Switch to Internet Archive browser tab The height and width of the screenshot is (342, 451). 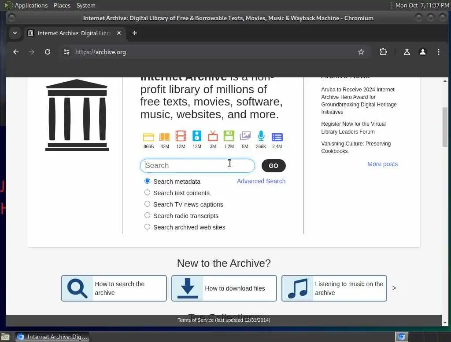74,33
